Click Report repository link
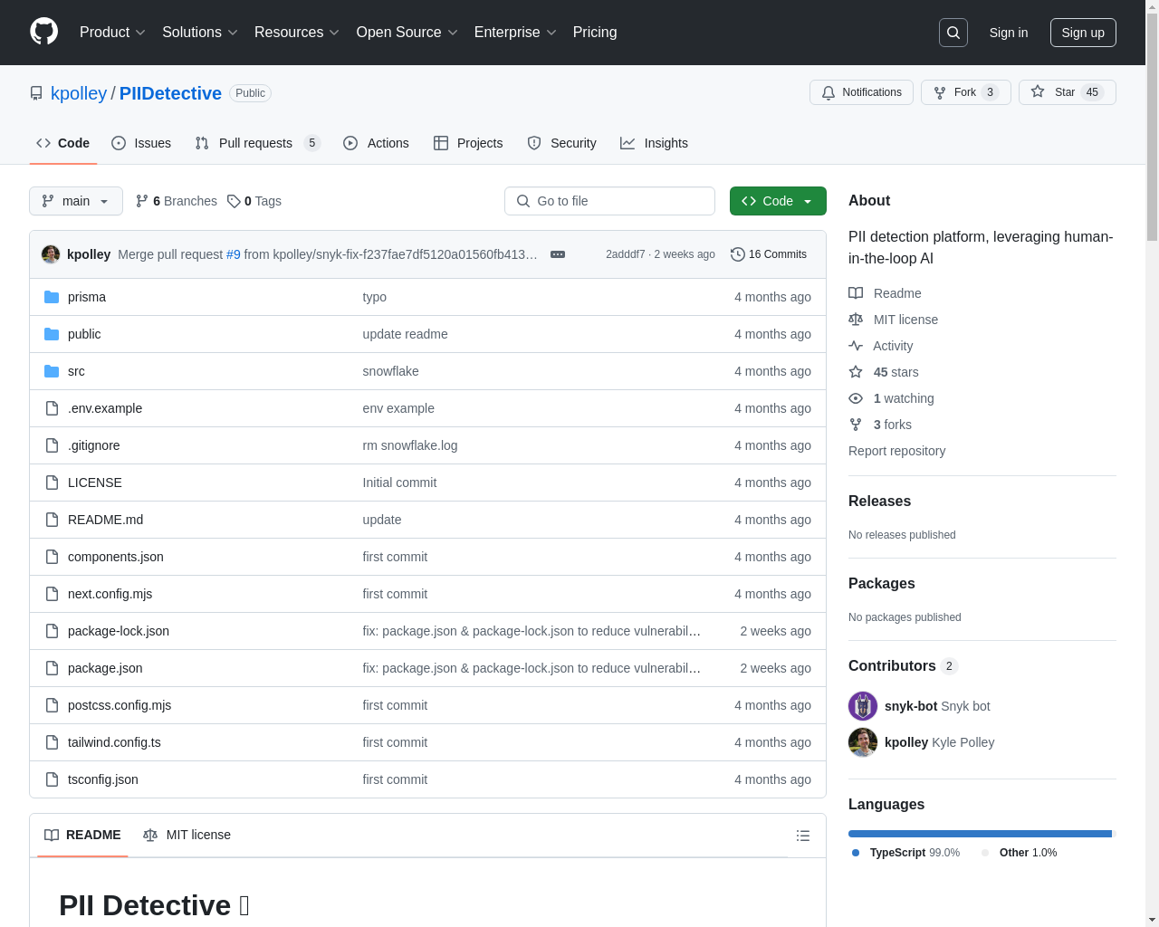This screenshot has width=1159, height=927. pyautogui.click(x=896, y=451)
